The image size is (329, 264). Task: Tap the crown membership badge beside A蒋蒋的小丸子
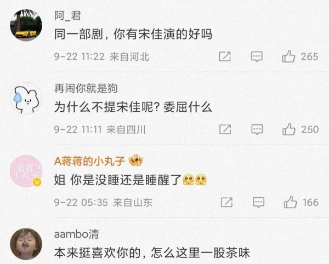[x=136, y=160]
